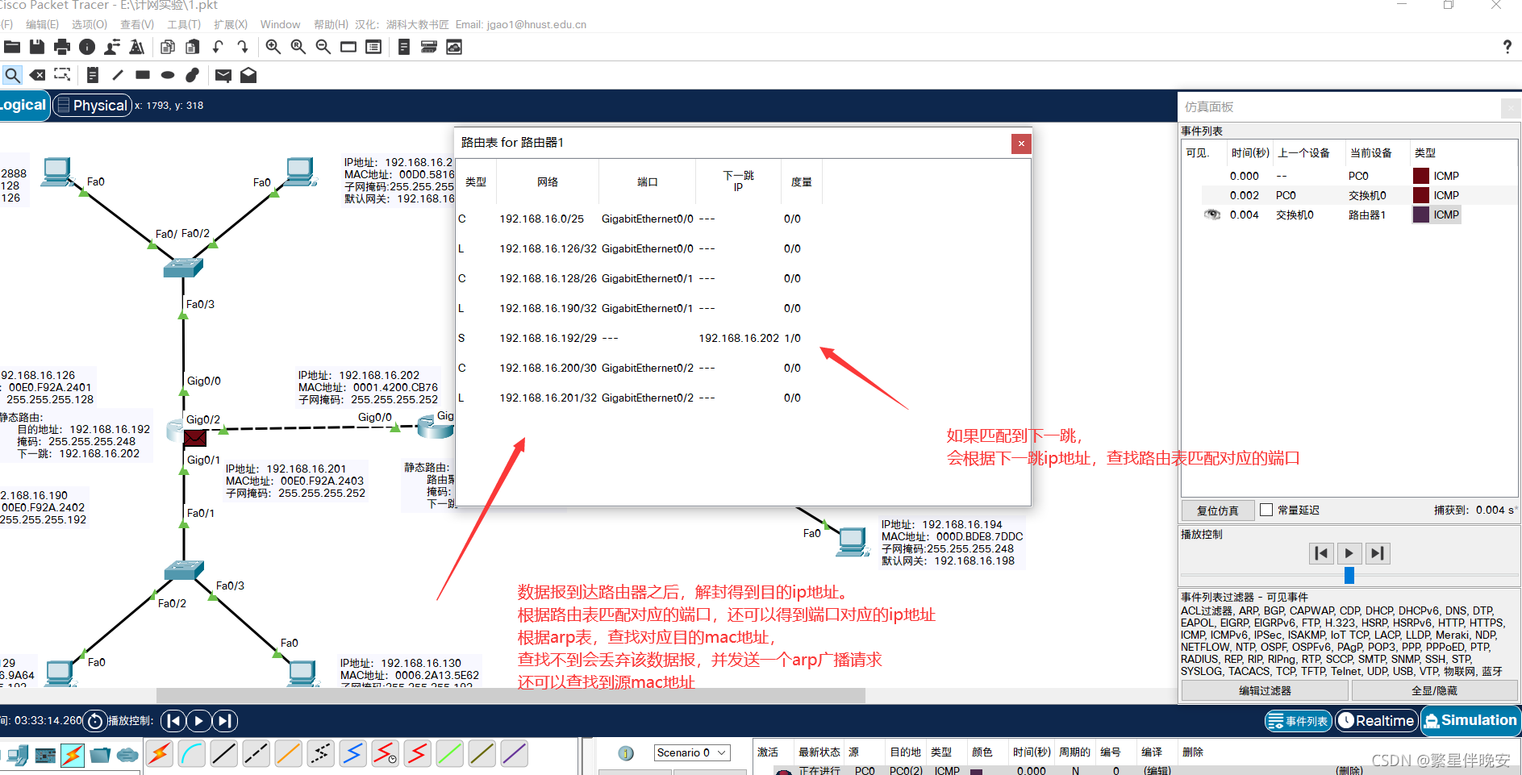Switch to the Physical workspace tab

coord(93,106)
